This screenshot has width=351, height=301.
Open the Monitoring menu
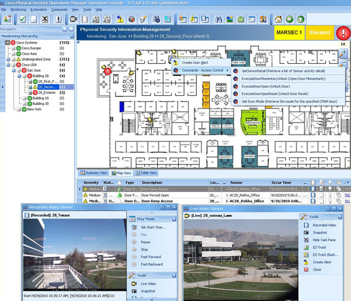pos(18,10)
